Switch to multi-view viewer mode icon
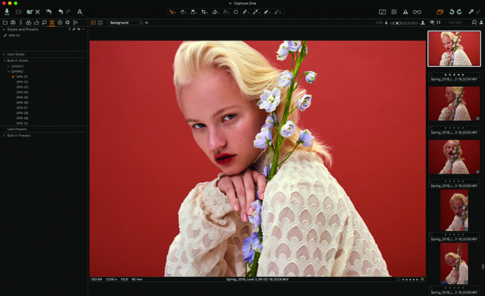Screen dimensions: 485x296 coord(93,23)
